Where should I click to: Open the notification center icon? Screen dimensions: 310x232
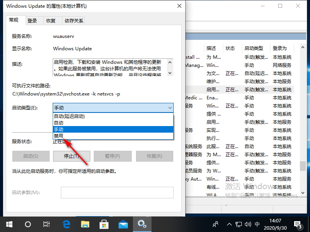click(x=298, y=224)
